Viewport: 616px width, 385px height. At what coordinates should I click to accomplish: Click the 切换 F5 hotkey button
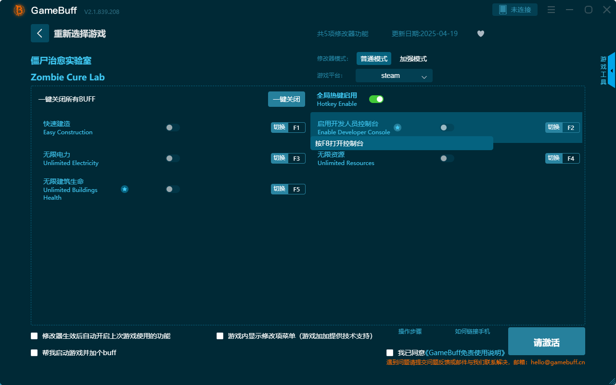tap(288, 189)
